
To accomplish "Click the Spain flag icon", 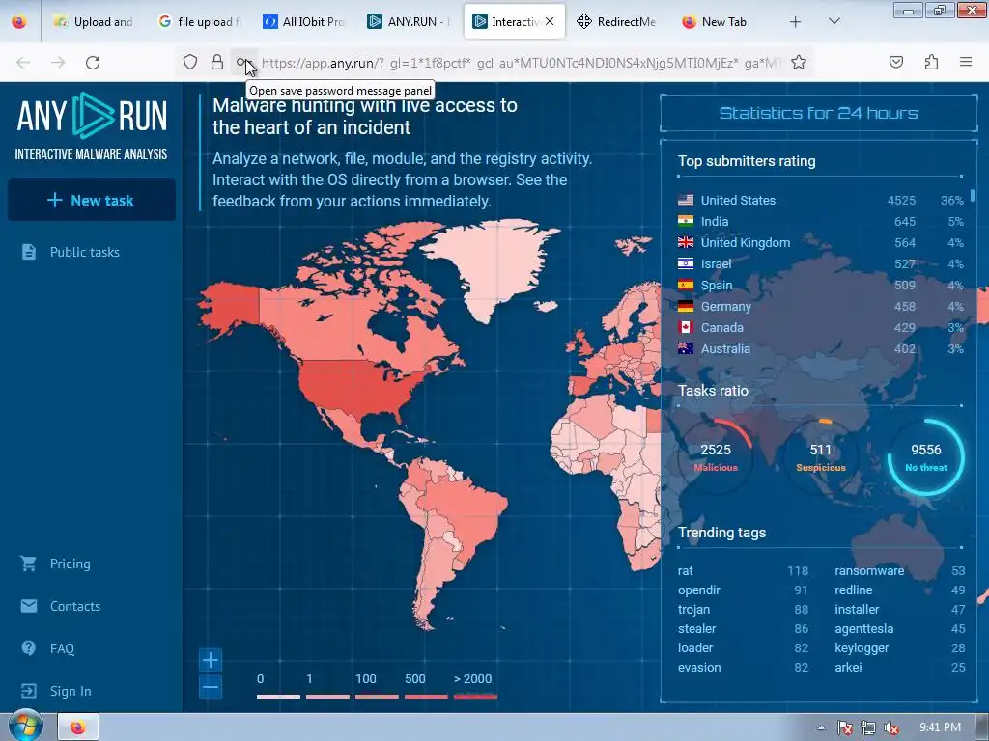I will click(686, 285).
